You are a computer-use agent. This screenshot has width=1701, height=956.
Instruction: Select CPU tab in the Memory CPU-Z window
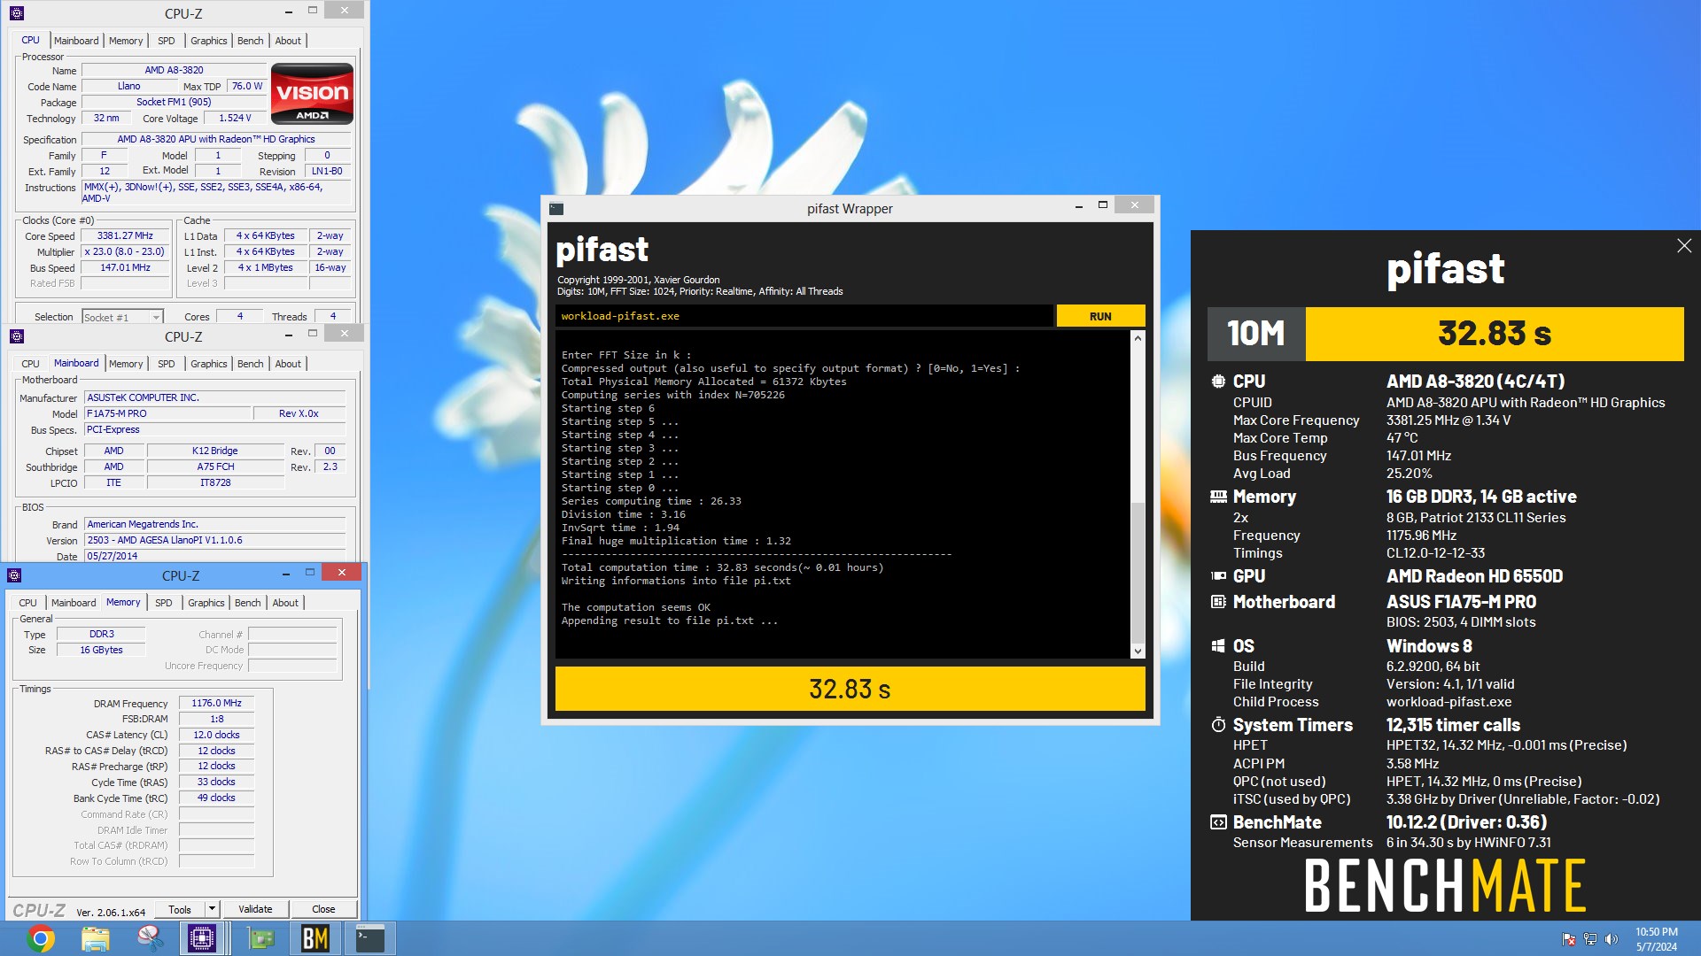(28, 603)
